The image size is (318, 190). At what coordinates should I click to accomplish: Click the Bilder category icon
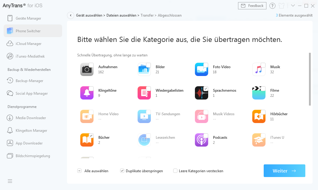click(x=144, y=69)
